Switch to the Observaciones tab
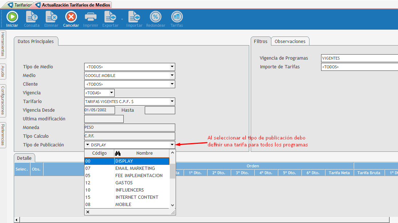The image size is (398, 223). (290, 41)
